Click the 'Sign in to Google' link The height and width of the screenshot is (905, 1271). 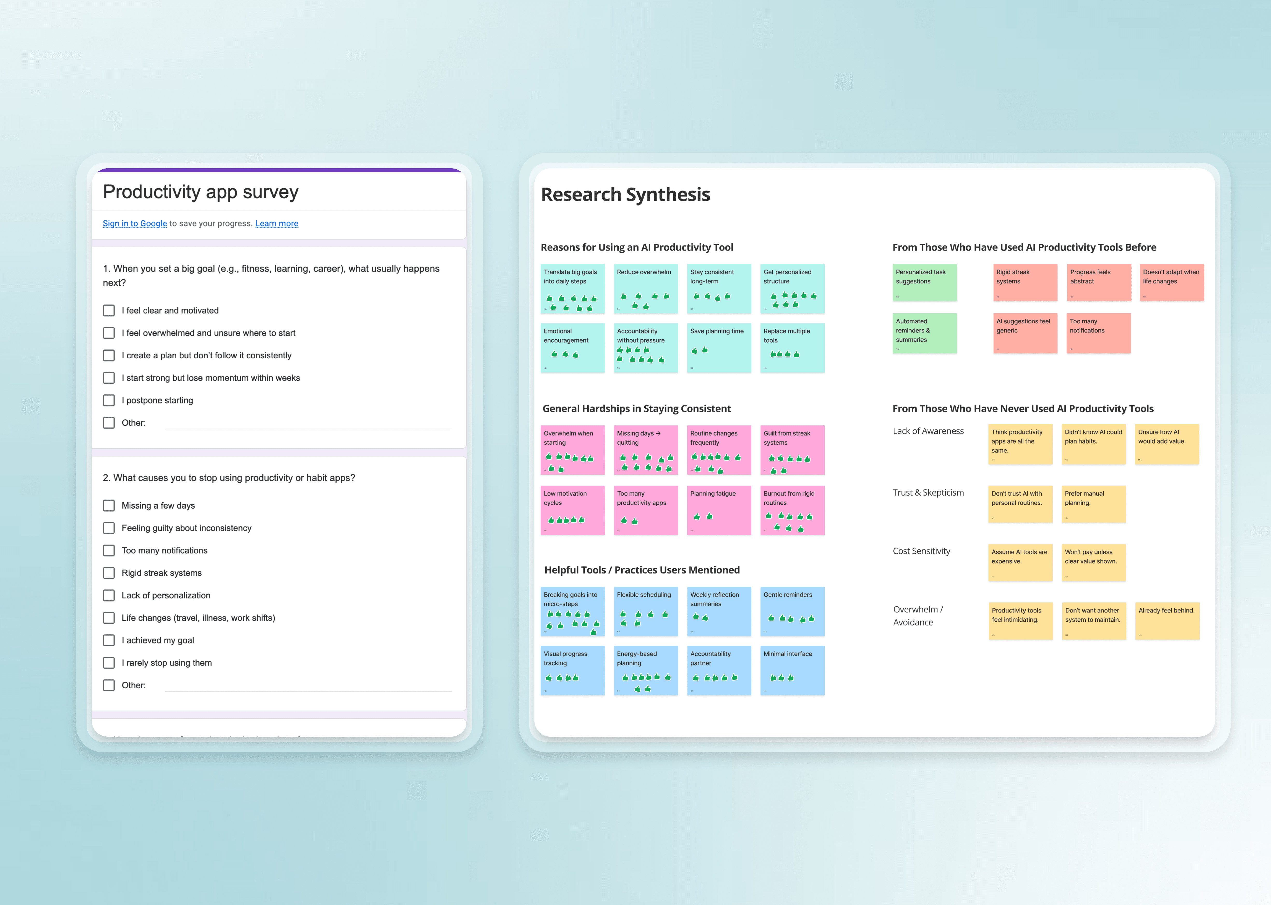click(135, 223)
